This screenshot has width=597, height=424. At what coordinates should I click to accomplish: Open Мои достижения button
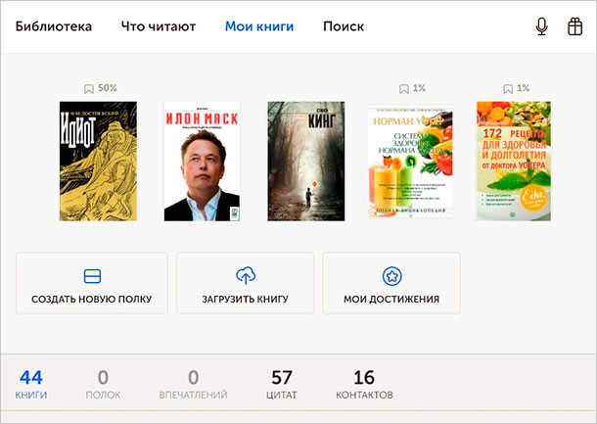[391, 283]
